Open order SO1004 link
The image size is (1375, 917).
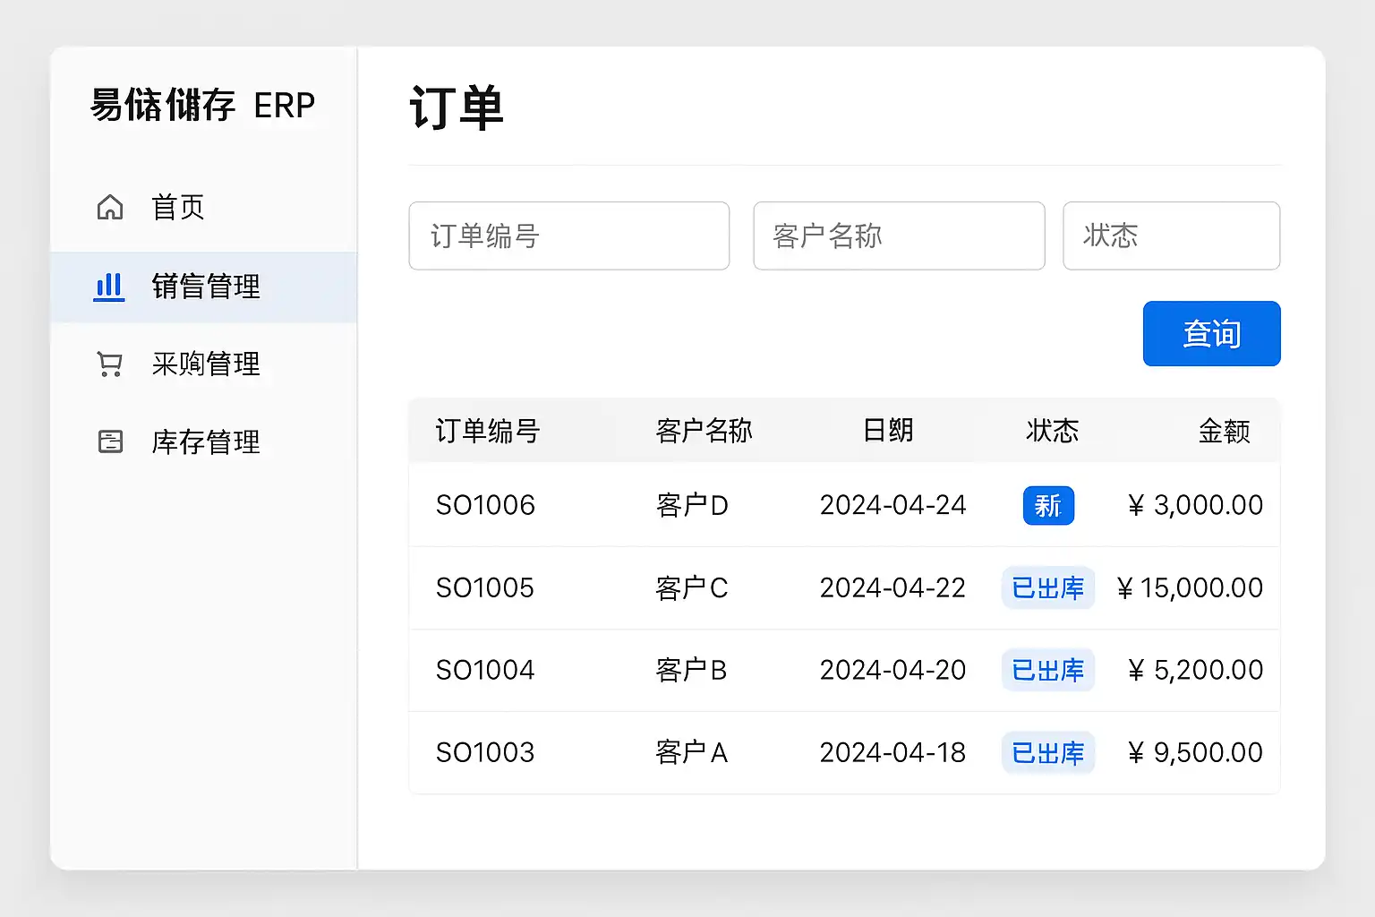point(485,670)
